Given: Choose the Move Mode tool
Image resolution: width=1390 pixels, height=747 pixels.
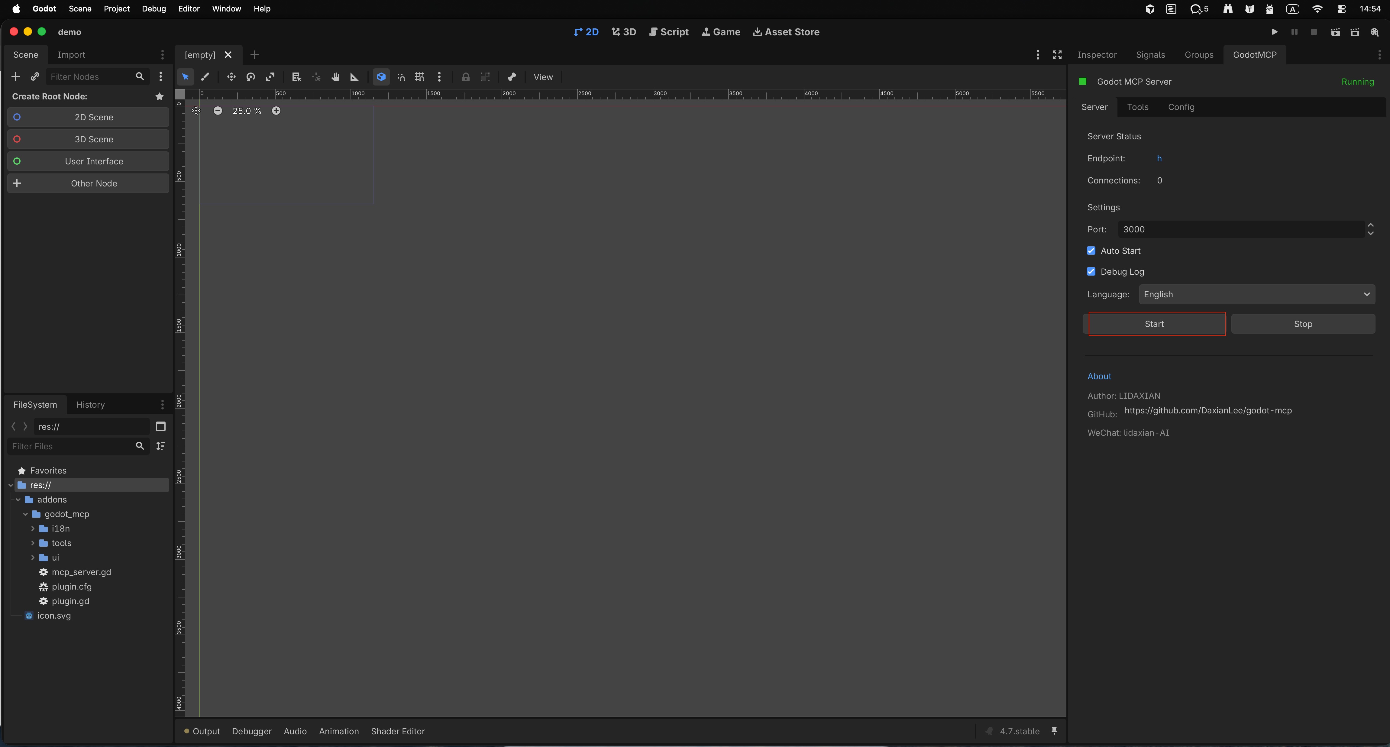Looking at the screenshot, I should (231, 77).
